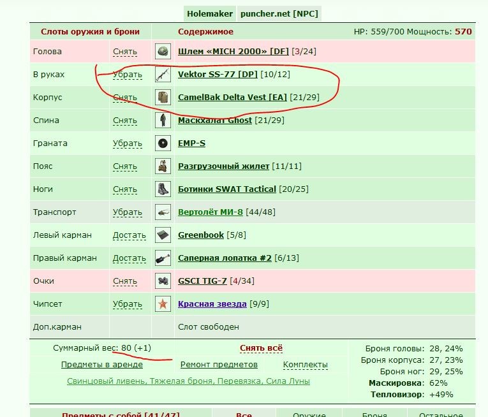Screen dimensions: 488x417
Task: Select the puncher.net [NPC] tab
Action: click(x=279, y=13)
